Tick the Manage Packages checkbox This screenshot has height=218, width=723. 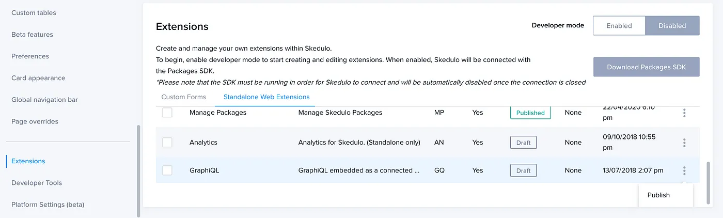click(x=167, y=113)
